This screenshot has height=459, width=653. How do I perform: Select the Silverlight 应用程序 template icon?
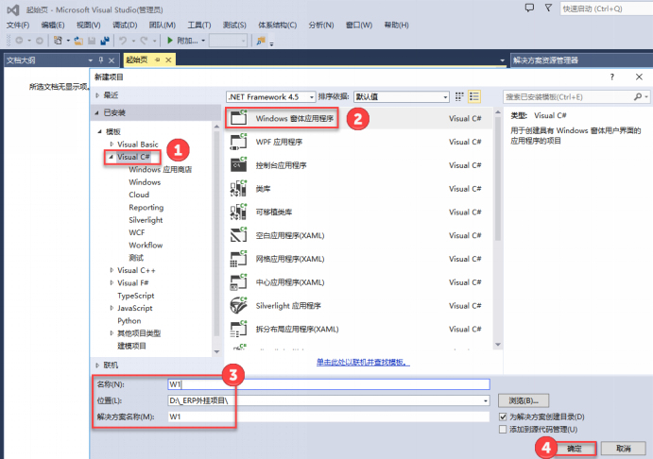[238, 306]
